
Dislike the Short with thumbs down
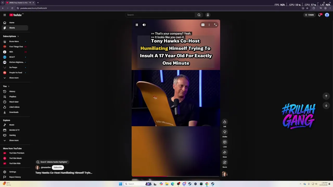click(x=225, y=132)
